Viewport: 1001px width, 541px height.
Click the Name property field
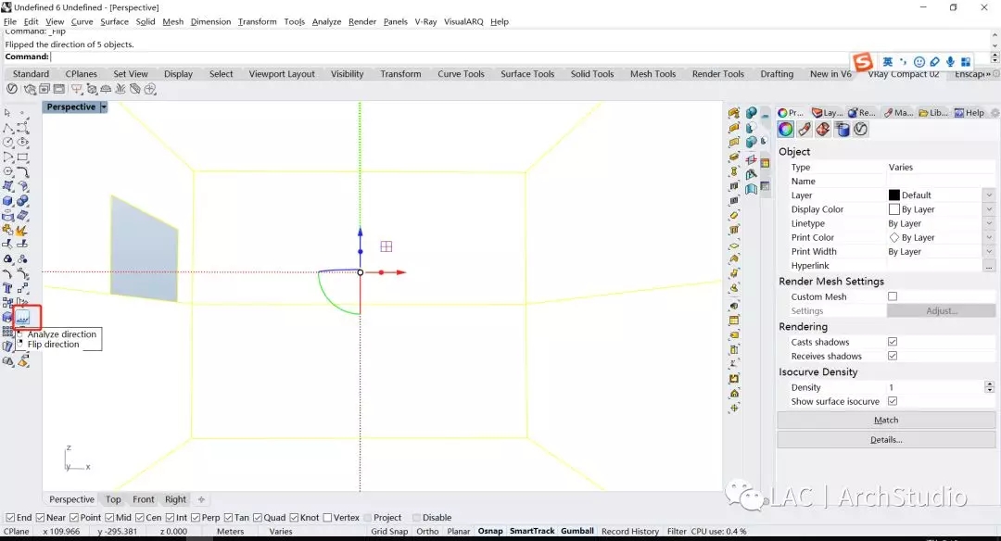[x=940, y=182]
